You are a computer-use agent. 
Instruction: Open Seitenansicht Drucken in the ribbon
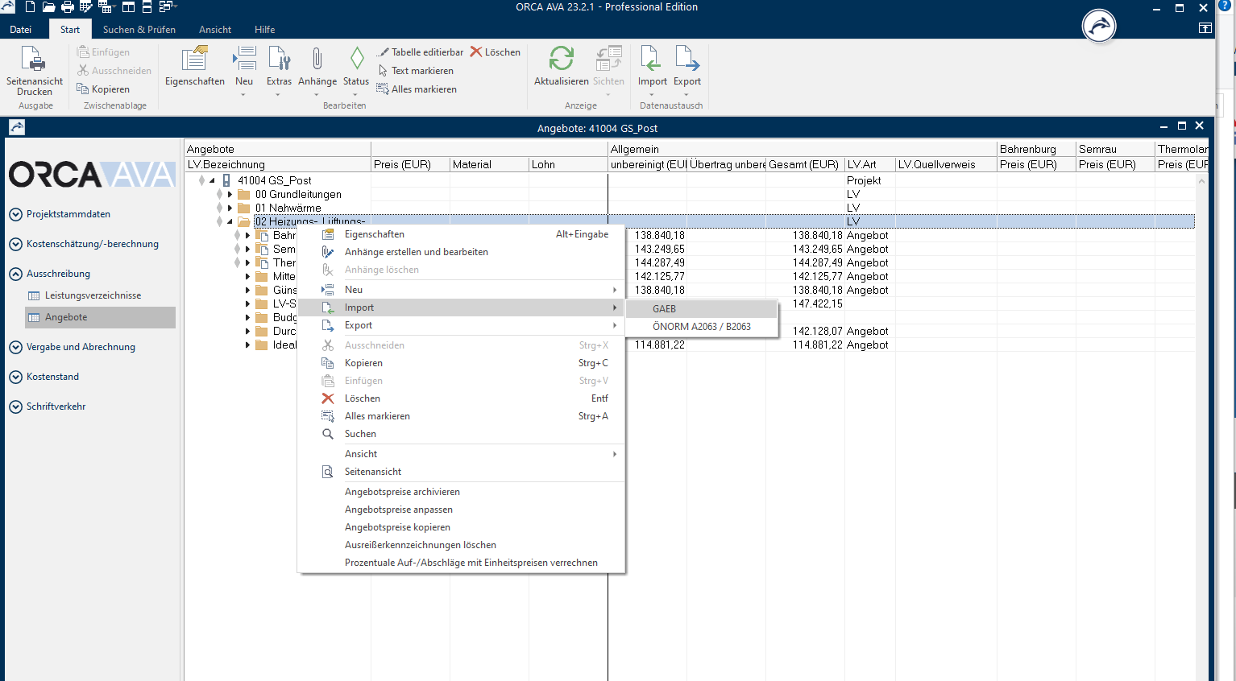pyautogui.click(x=34, y=70)
